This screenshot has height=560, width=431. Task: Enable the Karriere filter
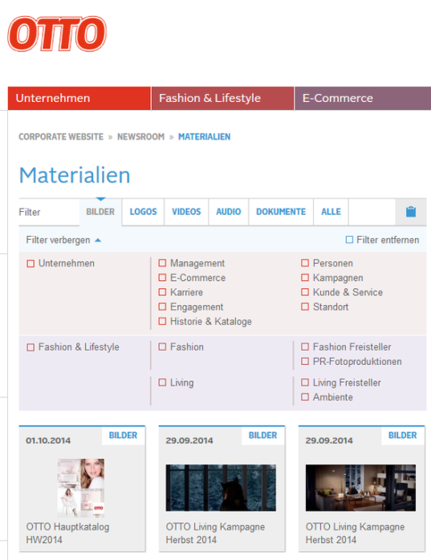[162, 292]
